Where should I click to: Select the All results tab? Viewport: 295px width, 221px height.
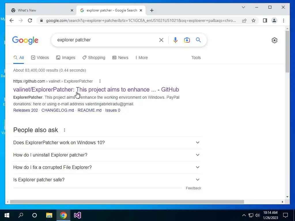click(x=19, y=58)
